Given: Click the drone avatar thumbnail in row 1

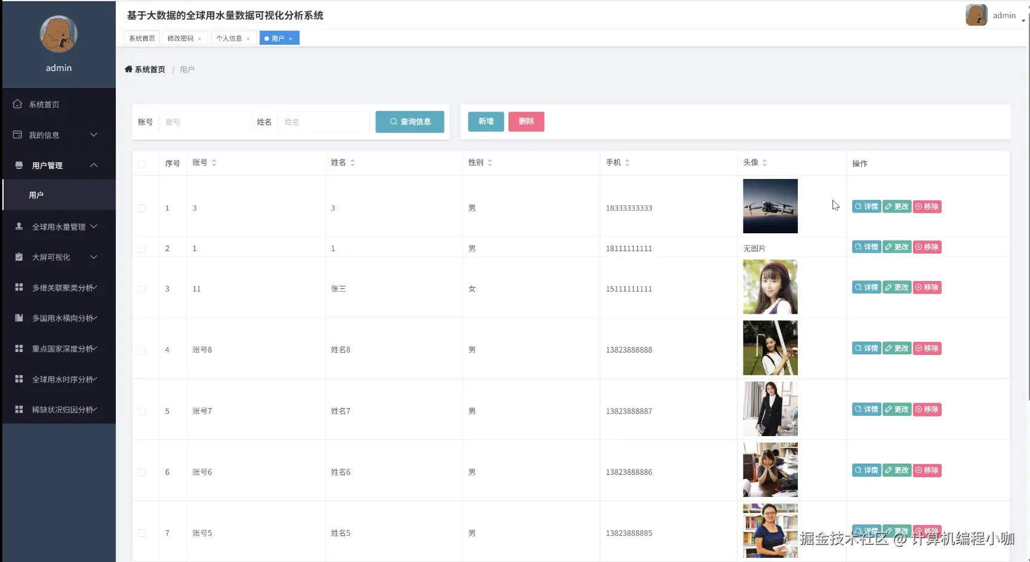Looking at the screenshot, I should coord(770,206).
